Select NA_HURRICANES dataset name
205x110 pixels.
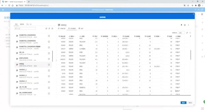[x=26, y=93]
